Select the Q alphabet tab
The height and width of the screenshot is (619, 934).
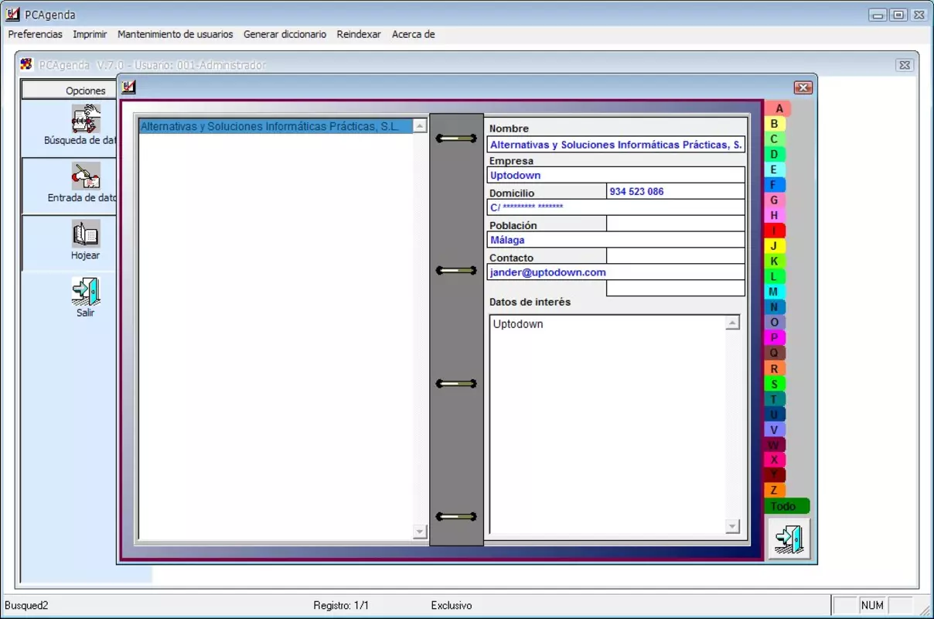(x=775, y=353)
